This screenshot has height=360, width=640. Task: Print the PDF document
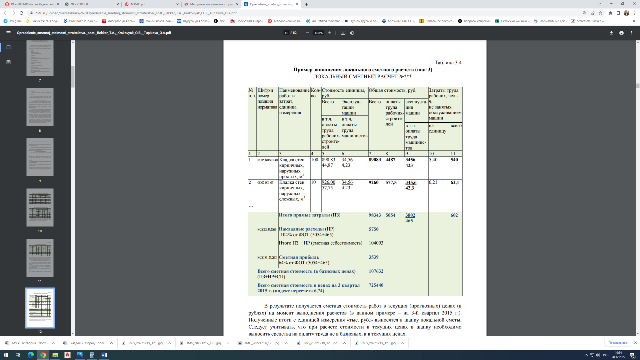click(x=621, y=33)
